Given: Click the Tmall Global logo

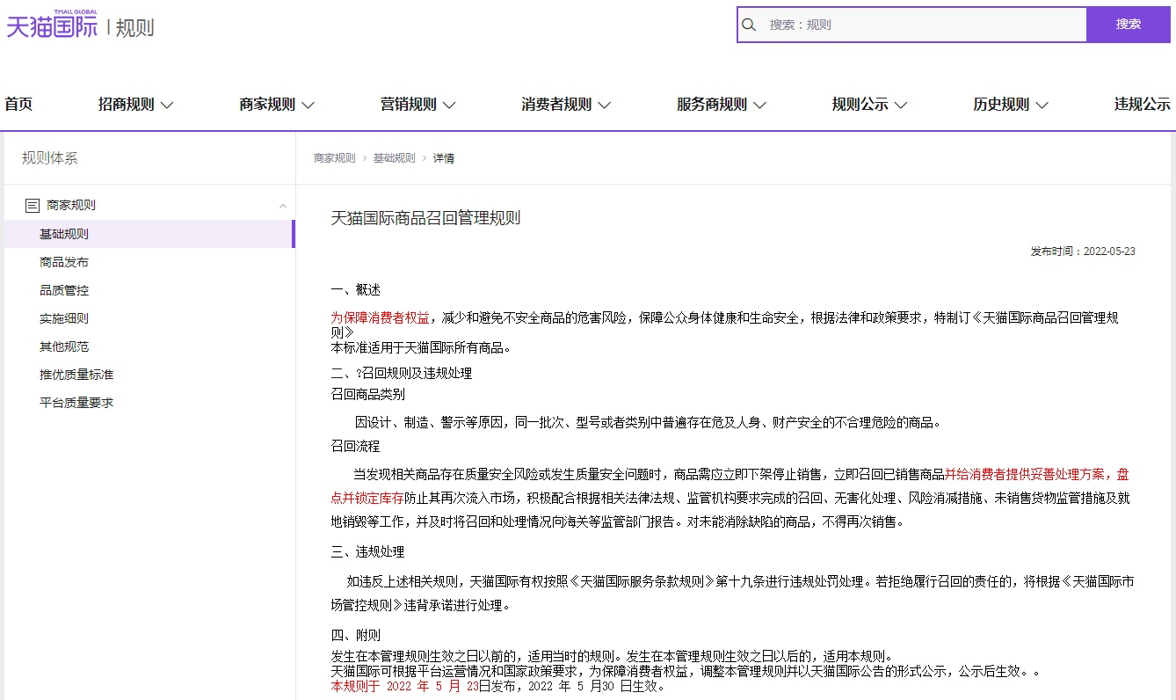Looking at the screenshot, I should pos(52,25).
